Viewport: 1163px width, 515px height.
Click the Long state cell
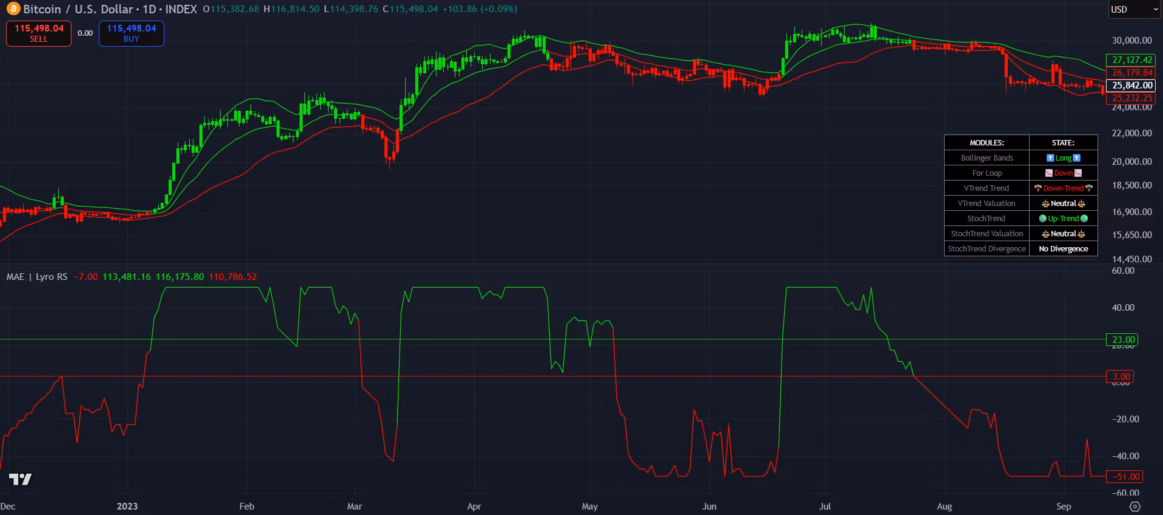(1063, 158)
